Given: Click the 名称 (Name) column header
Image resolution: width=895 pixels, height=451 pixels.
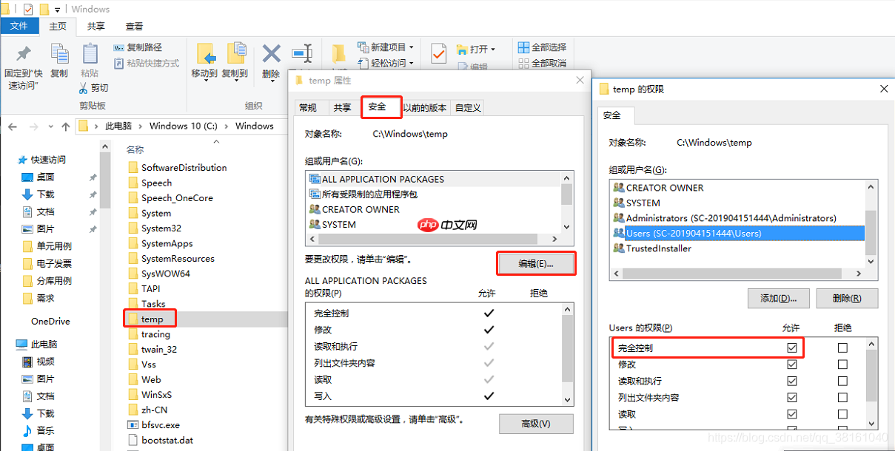Looking at the screenshot, I should (x=135, y=149).
